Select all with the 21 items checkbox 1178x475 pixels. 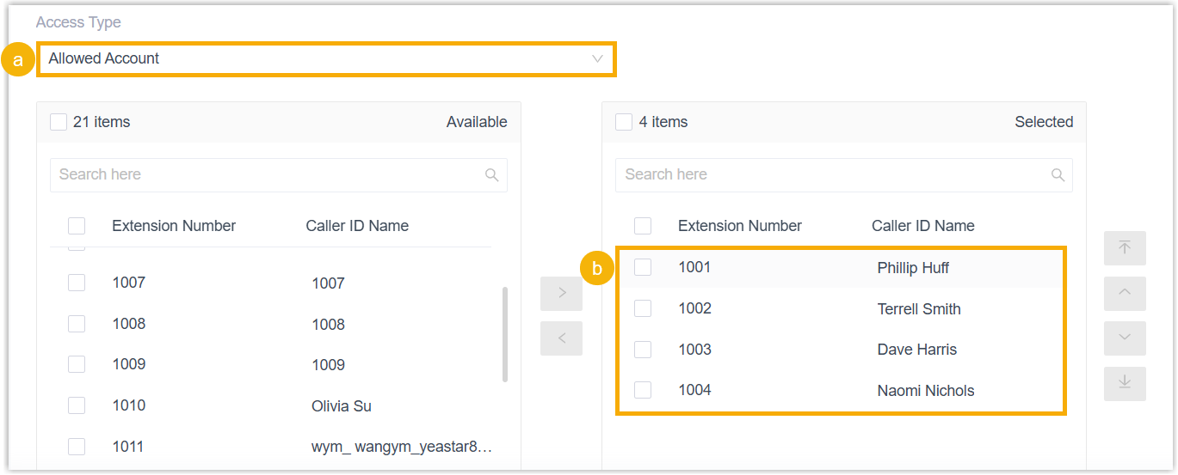tap(59, 122)
